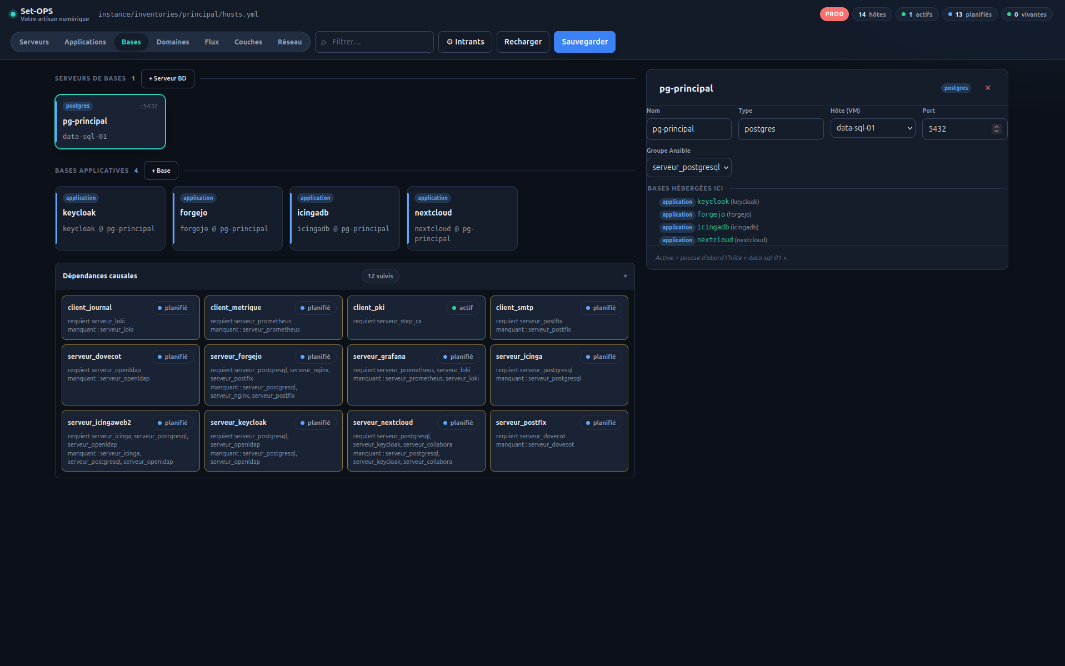Select the client_metrique dependency card
Image resolution: width=1065 pixels, height=666 pixels.
coord(273,318)
